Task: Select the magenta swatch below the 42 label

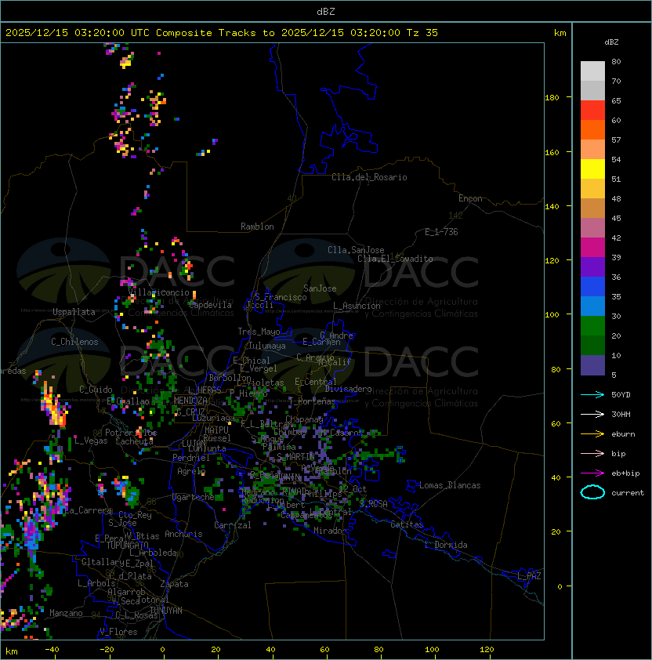Action: (592, 248)
